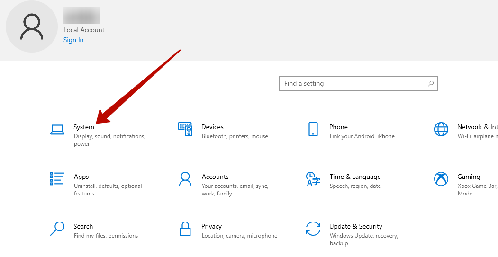Click the 'Local Account' label
This screenshot has height=257, width=498.
[x=84, y=30]
